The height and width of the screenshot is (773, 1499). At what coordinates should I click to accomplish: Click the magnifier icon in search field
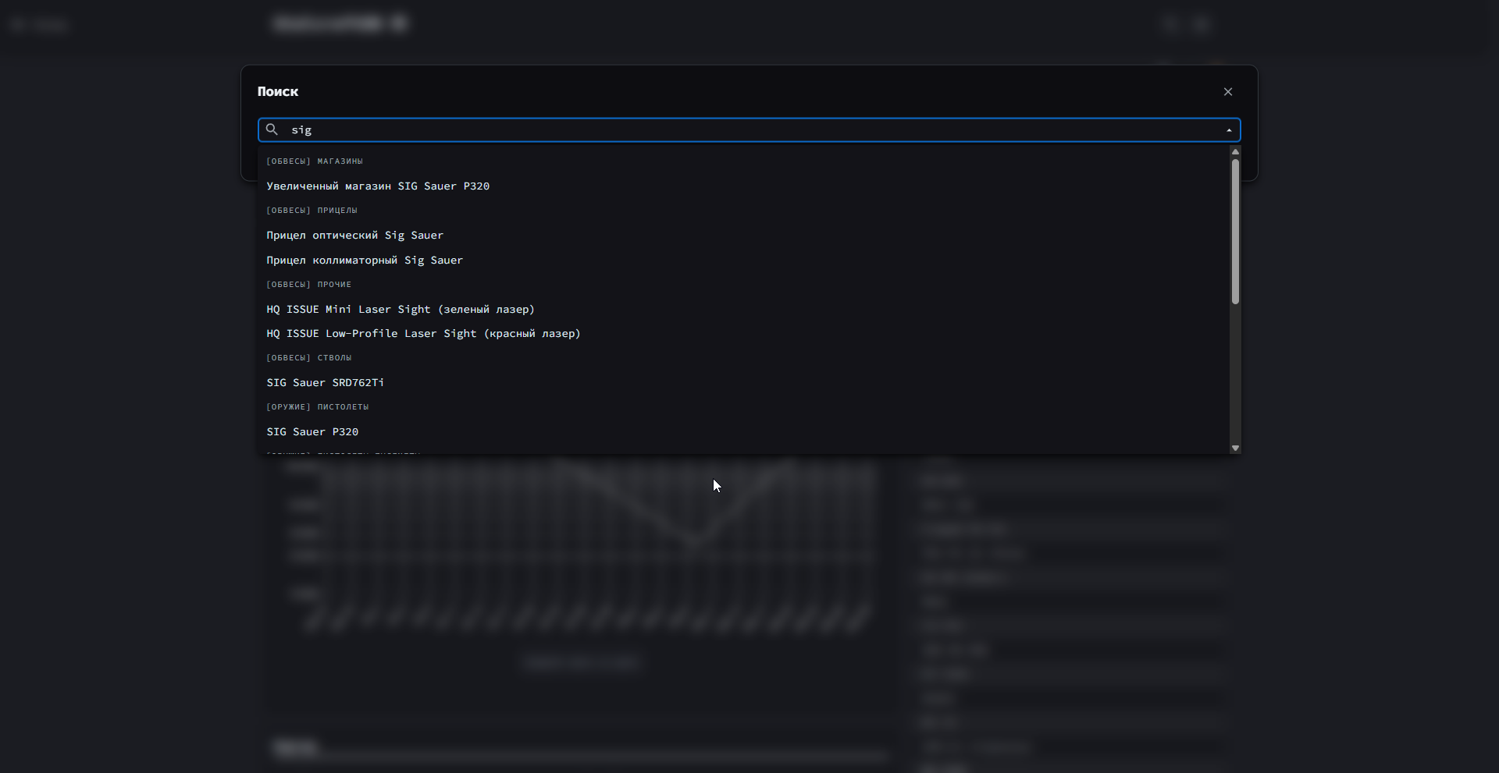pyautogui.click(x=272, y=129)
